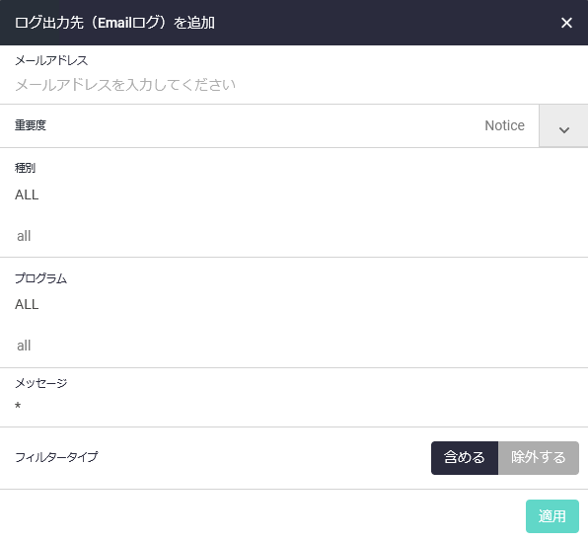Click the 'all' entry field under 種別
The image size is (588, 543).
coord(294,236)
